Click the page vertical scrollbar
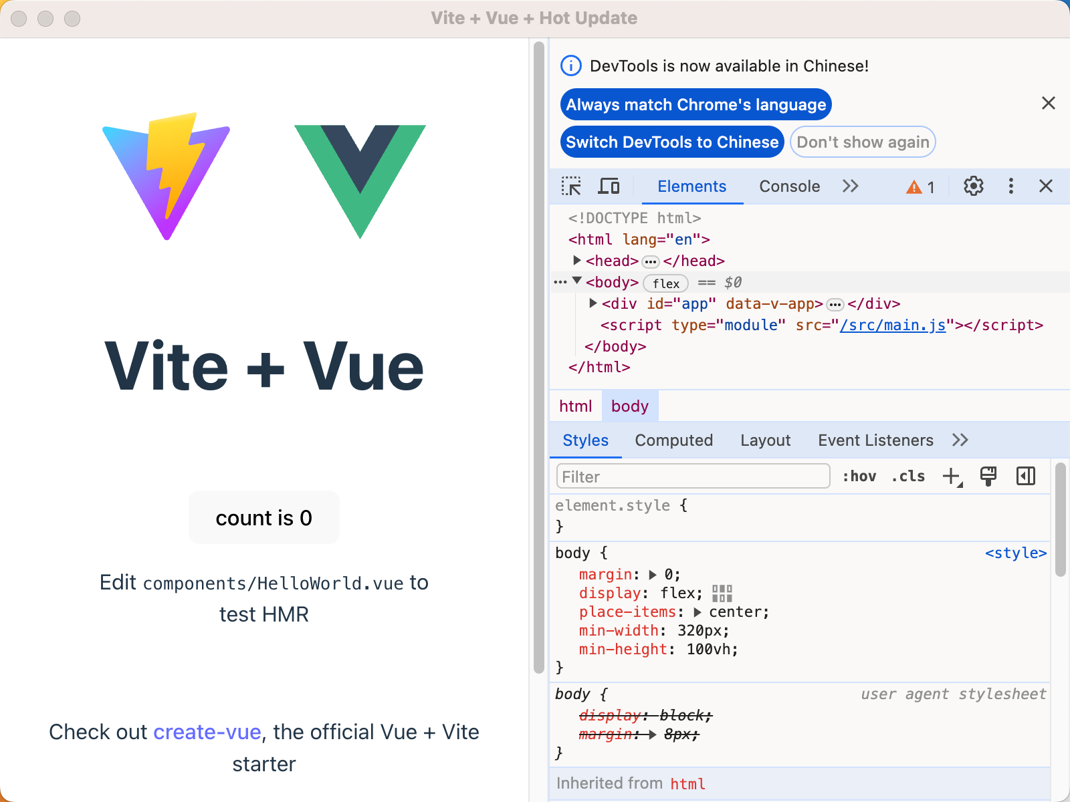 click(x=539, y=357)
